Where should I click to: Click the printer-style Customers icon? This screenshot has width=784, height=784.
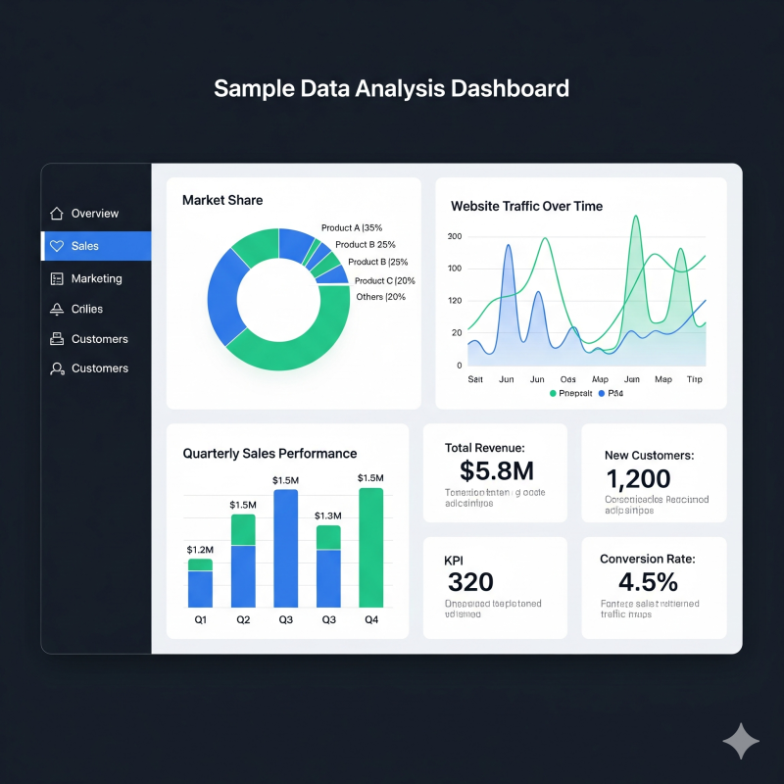(x=56, y=339)
